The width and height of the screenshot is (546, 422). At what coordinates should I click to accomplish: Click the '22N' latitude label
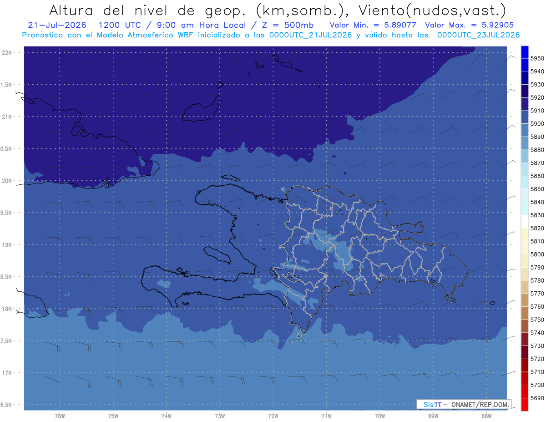[7, 52]
